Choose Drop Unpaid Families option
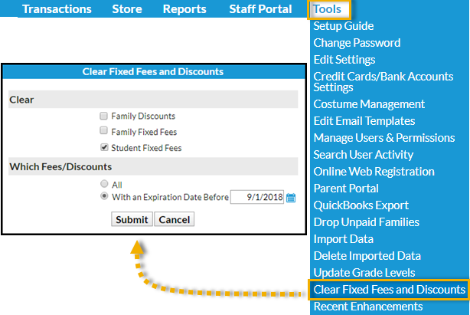The image size is (470, 315). click(367, 222)
